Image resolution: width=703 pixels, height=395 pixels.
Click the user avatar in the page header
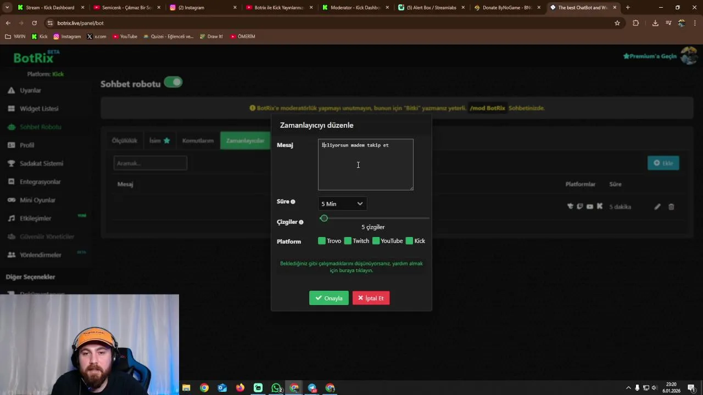click(689, 55)
